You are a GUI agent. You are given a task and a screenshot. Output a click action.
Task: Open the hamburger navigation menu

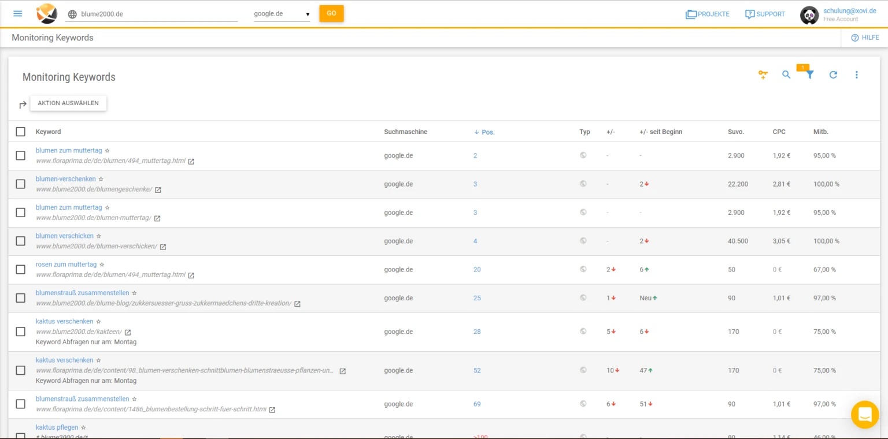coord(18,13)
